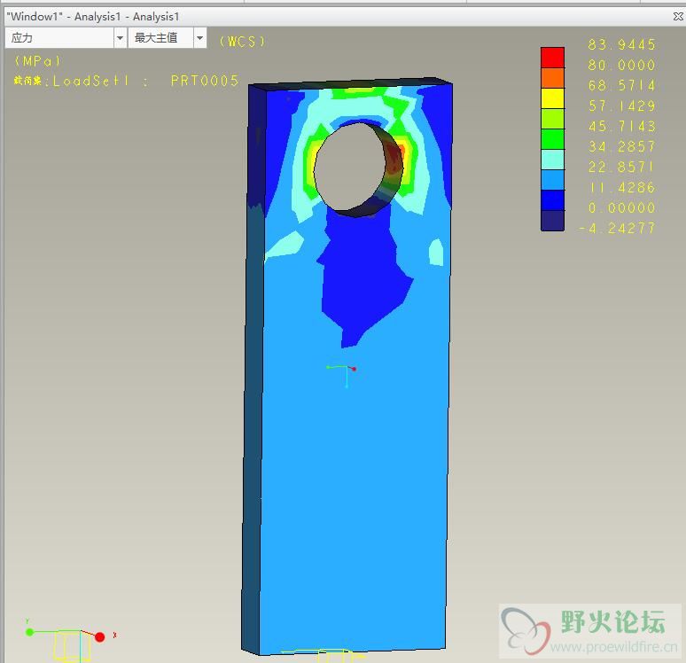
Task: Click the (WCS) coordinate system label
Action: [242, 42]
